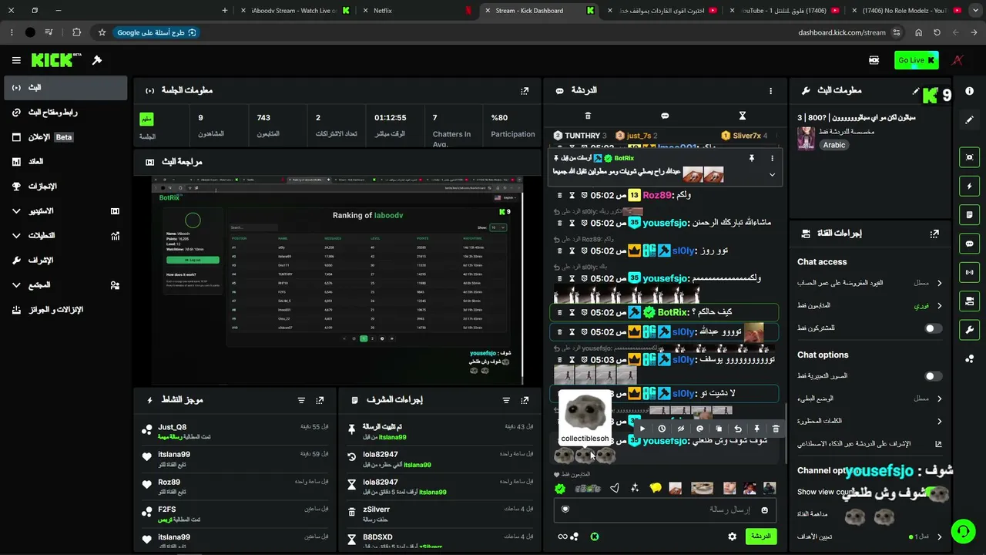The width and height of the screenshot is (986, 555).
Task: Pop out the موجز النشاط activity feed panel
Action: pos(320,400)
